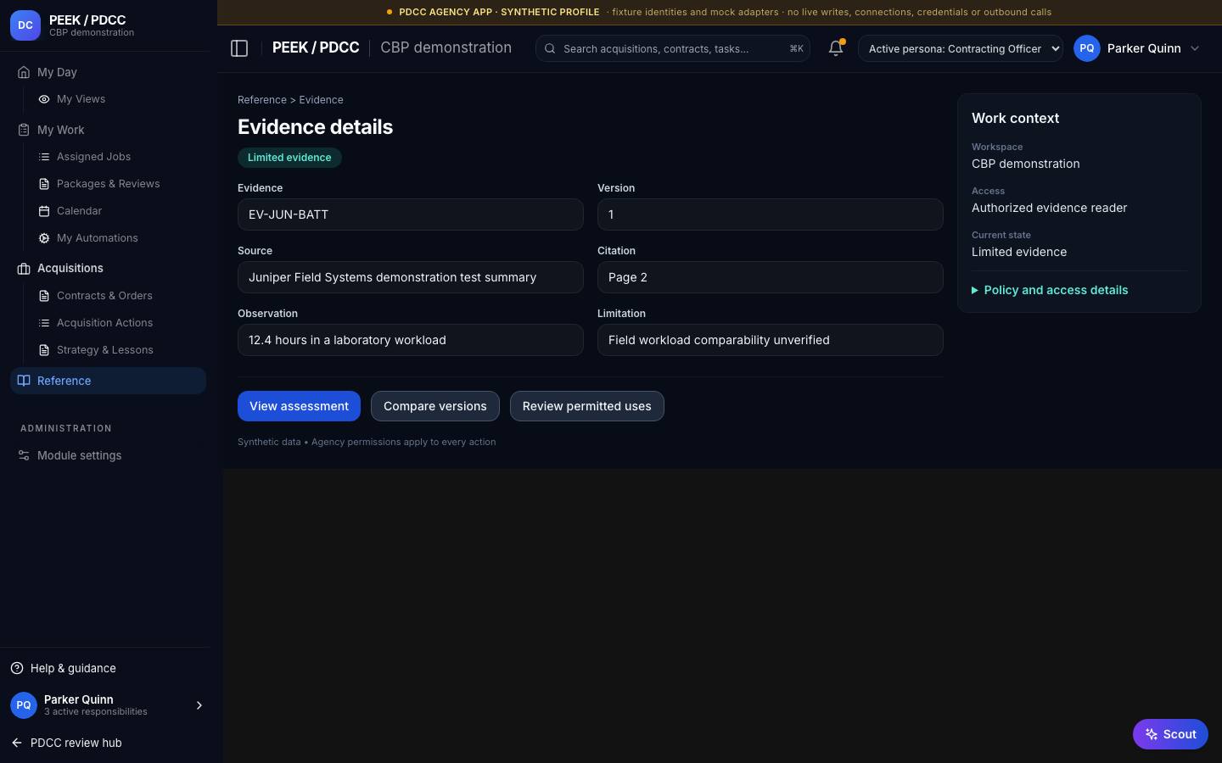Click the search magnifier icon
The height and width of the screenshot is (763, 1222).
pyautogui.click(x=550, y=48)
